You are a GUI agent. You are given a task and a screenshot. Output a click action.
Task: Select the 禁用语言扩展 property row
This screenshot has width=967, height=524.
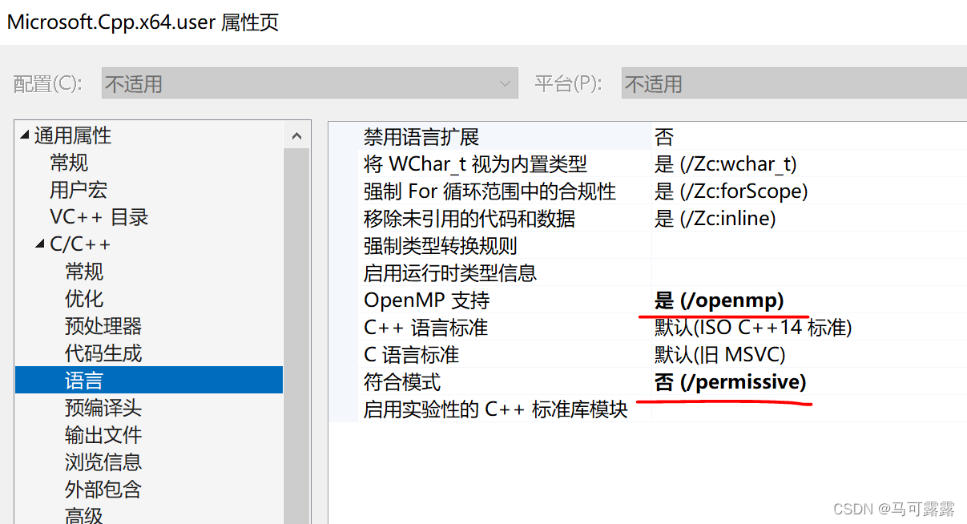(561, 136)
